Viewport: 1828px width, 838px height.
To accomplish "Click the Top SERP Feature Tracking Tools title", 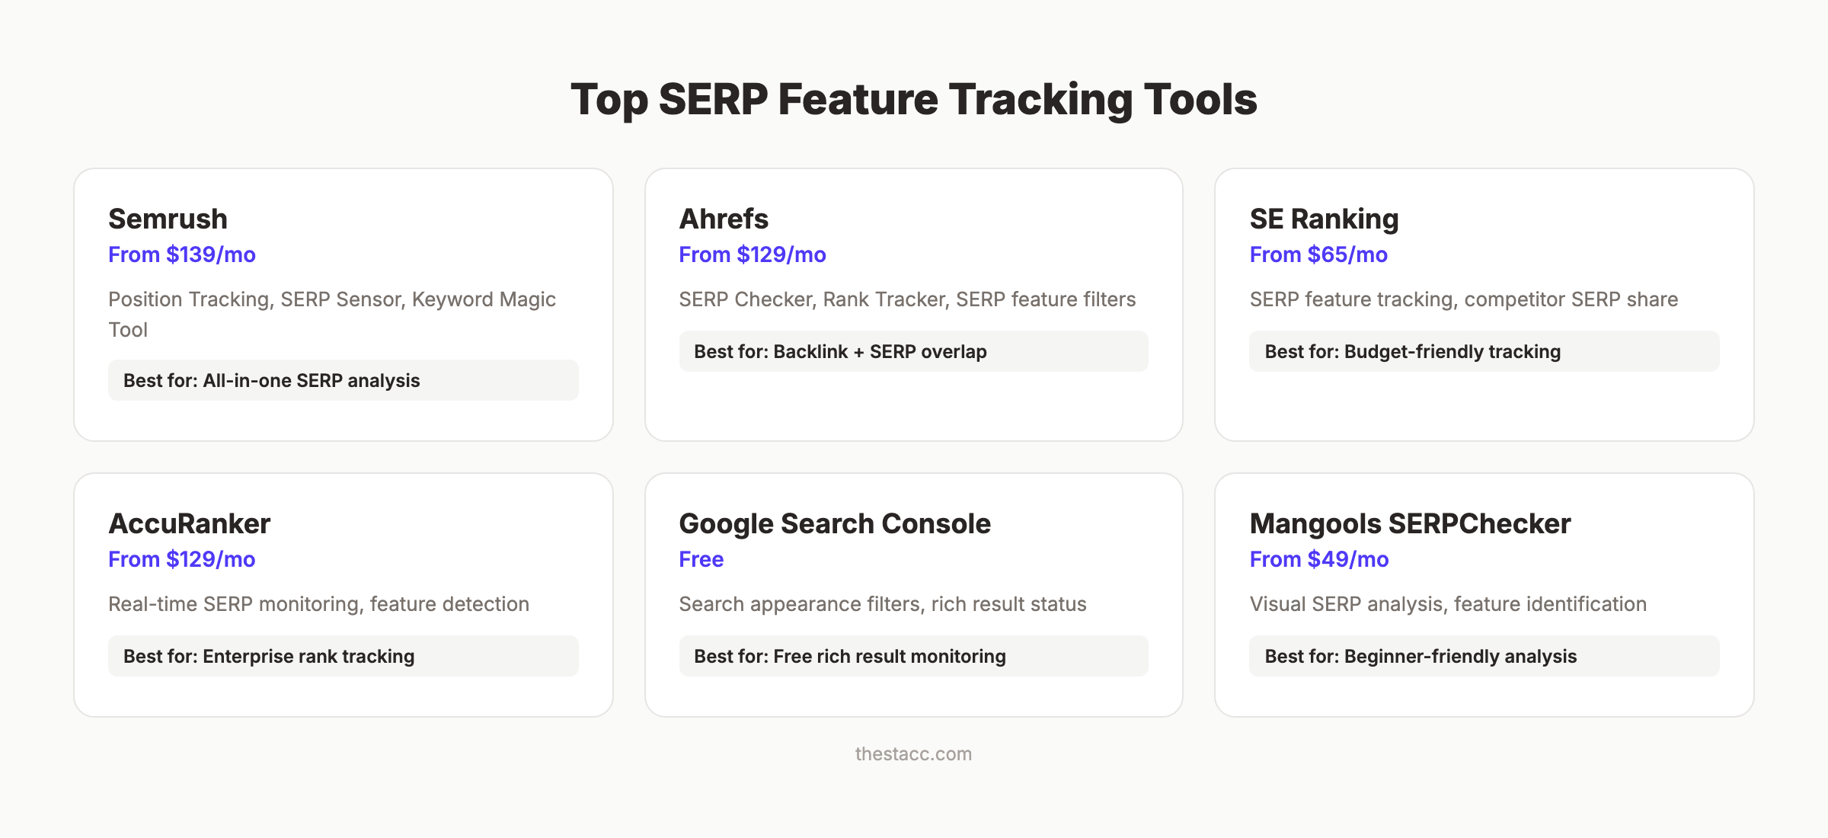I will point(914,98).
